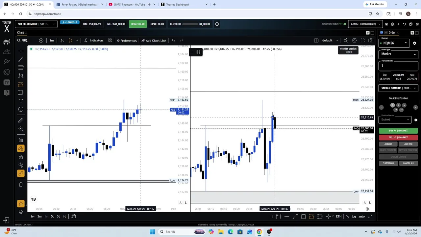Click the favorites star icon

point(21,204)
